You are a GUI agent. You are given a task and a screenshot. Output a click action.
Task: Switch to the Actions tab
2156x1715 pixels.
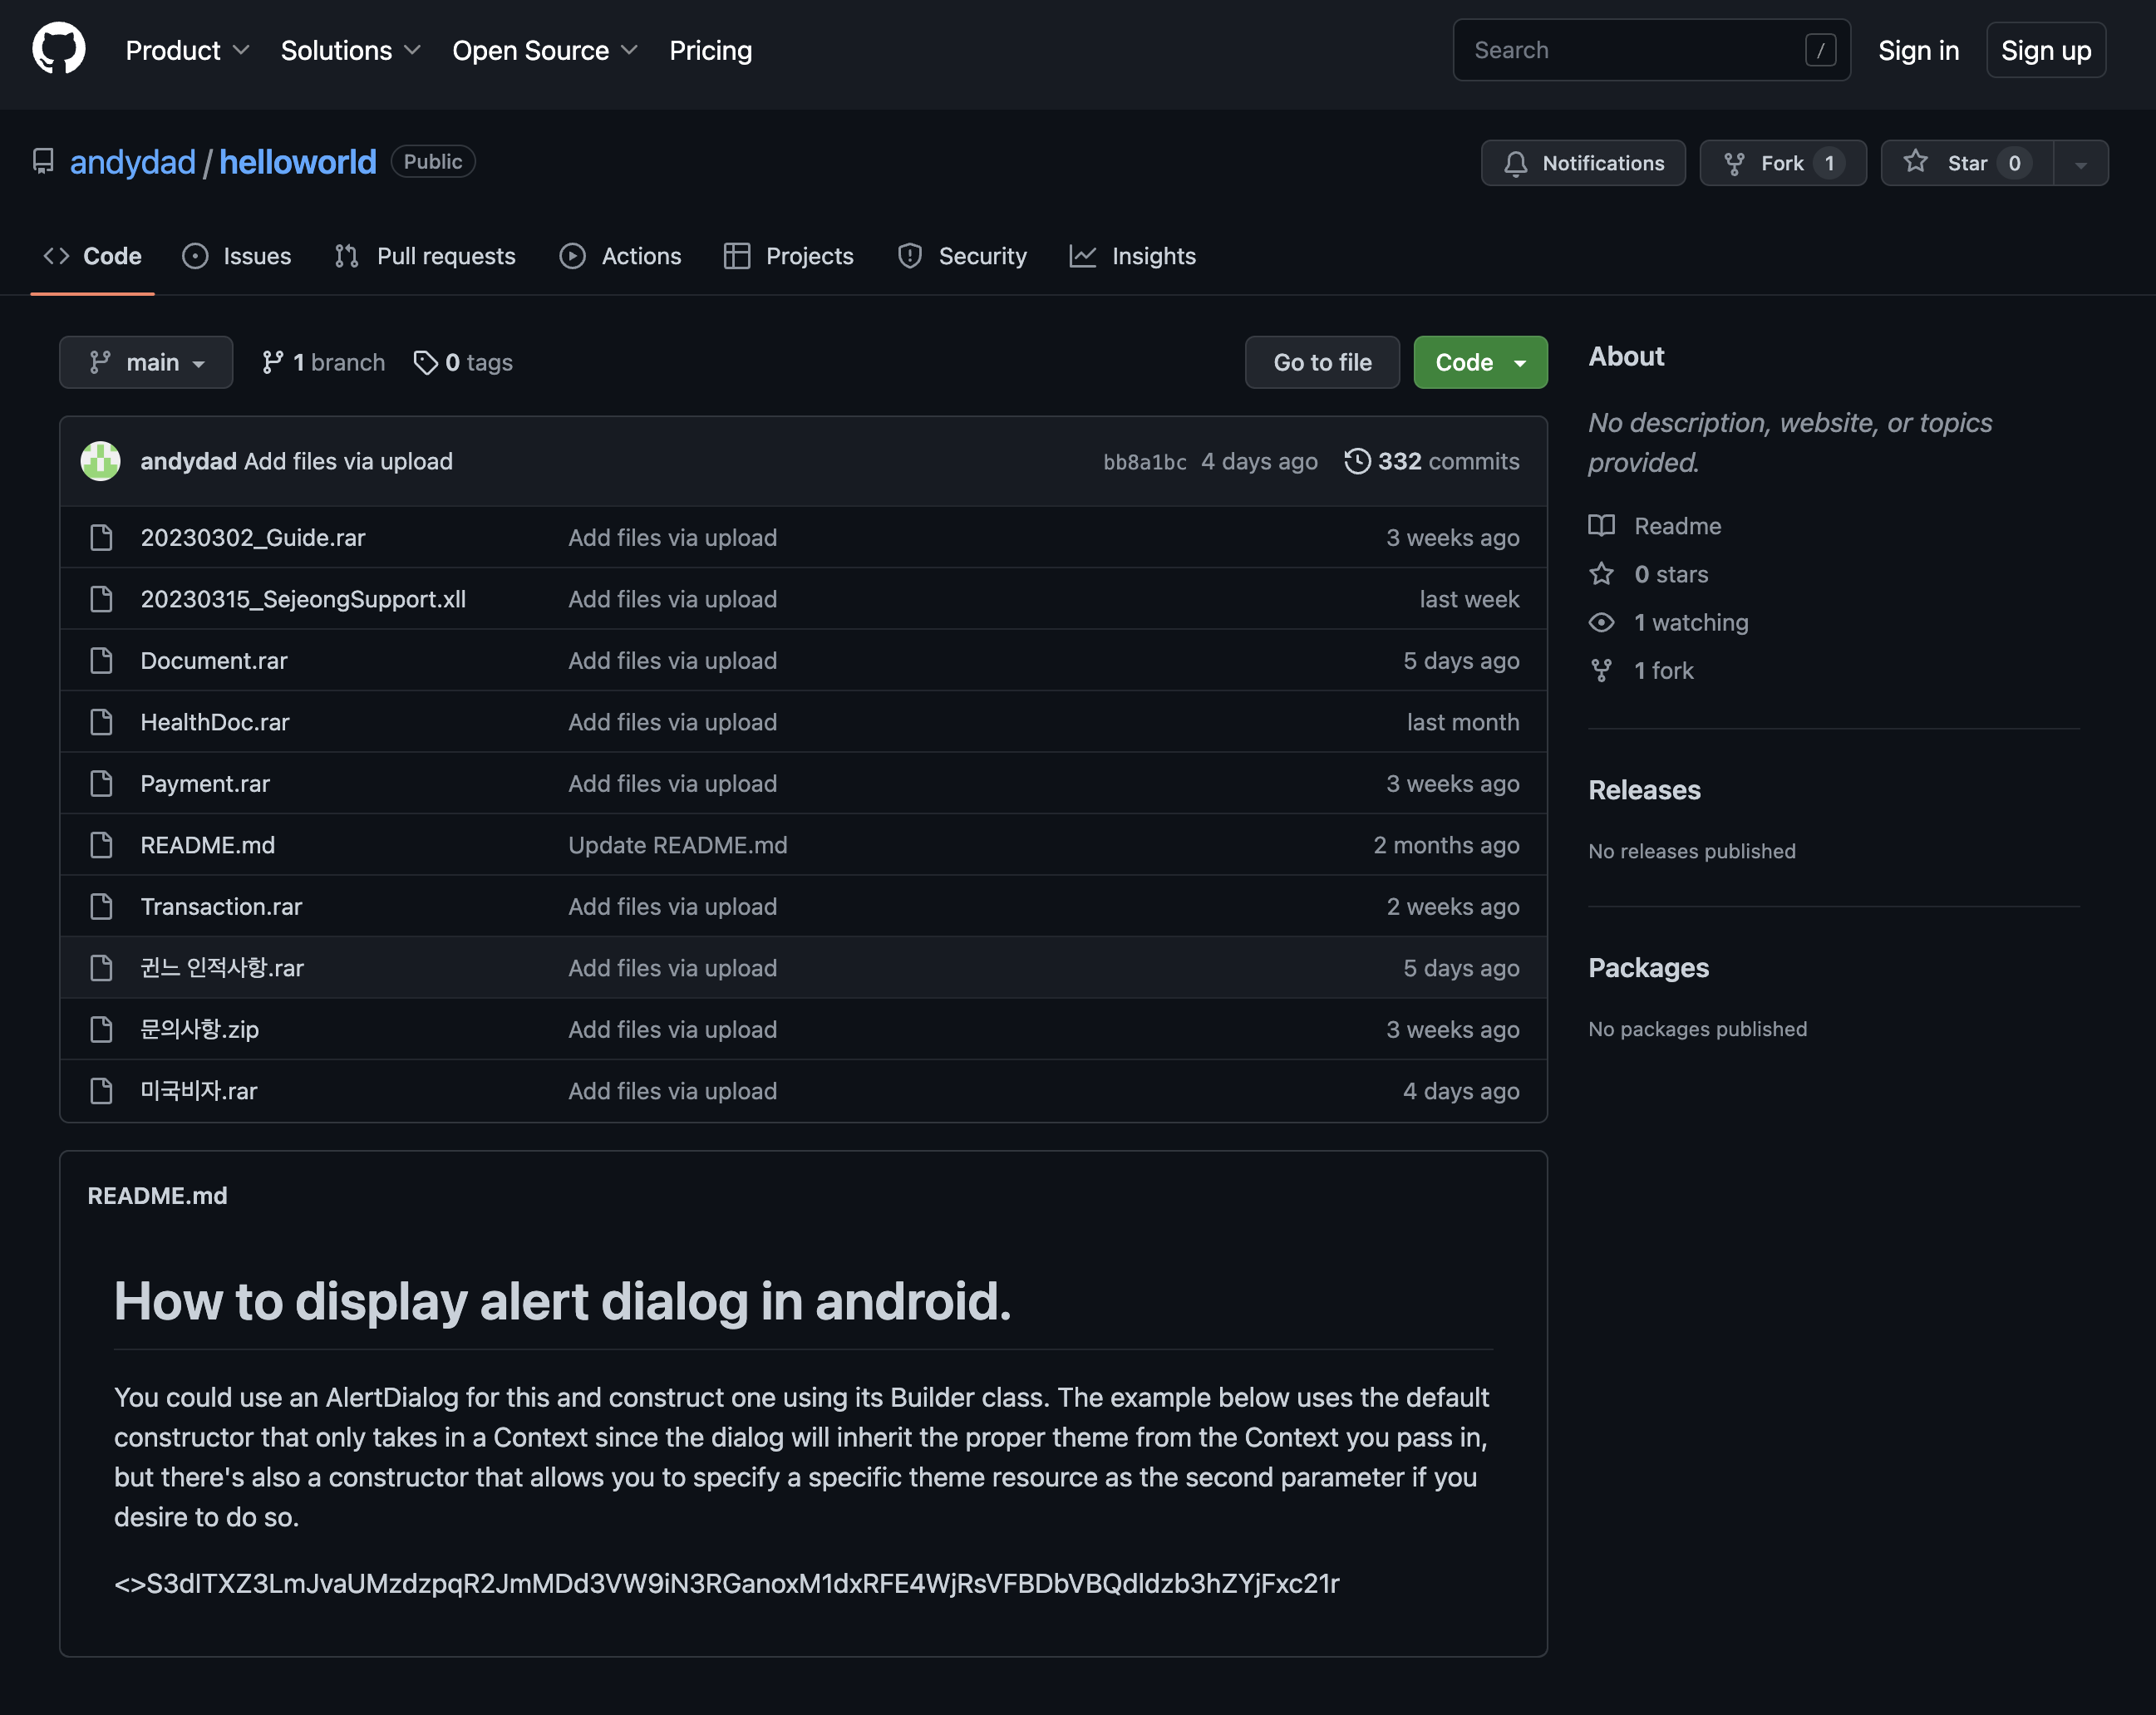tap(620, 256)
